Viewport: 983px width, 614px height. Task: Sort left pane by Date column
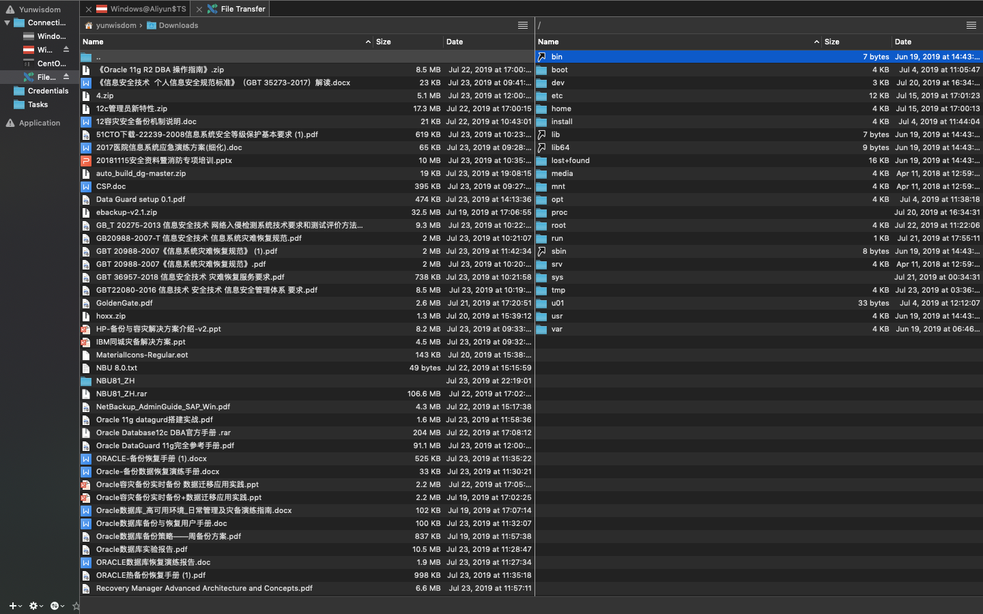point(488,42)
